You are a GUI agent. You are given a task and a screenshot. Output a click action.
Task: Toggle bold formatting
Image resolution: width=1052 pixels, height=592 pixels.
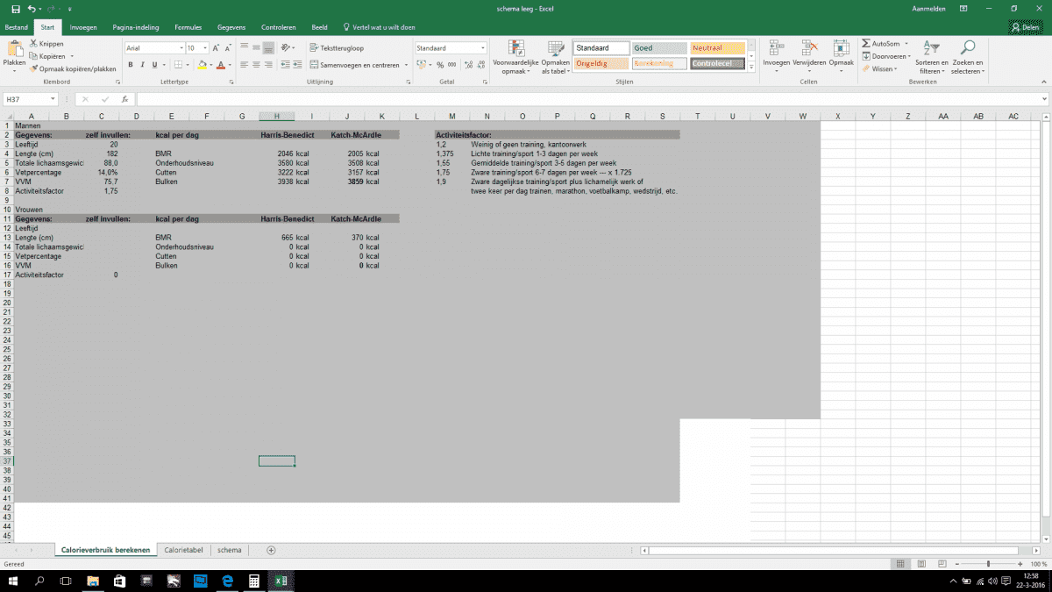coord(131,65)
